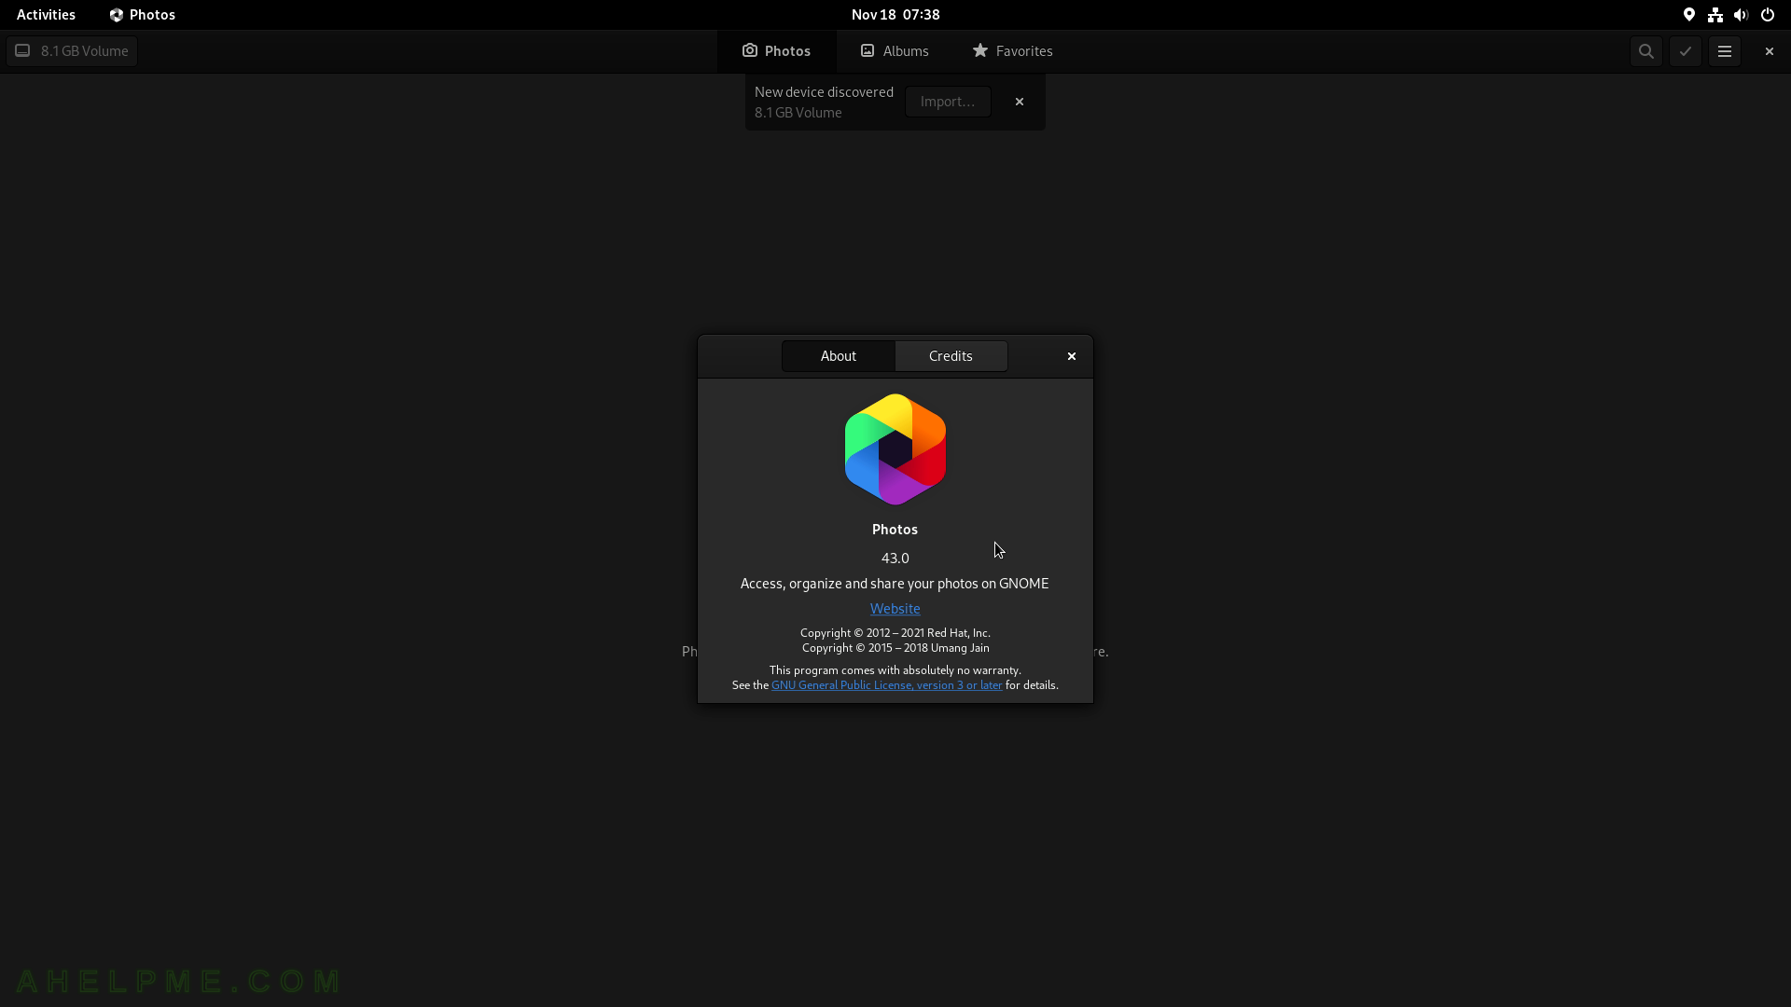Click the Import… button in notification
Image resolution: width=1791 pixels, height=1007 pixels.
tap(948, 102)
